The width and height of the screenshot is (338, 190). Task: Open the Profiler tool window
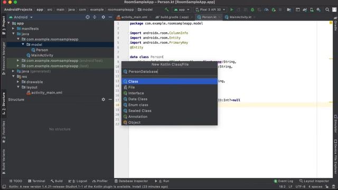(x=100, y=181)
